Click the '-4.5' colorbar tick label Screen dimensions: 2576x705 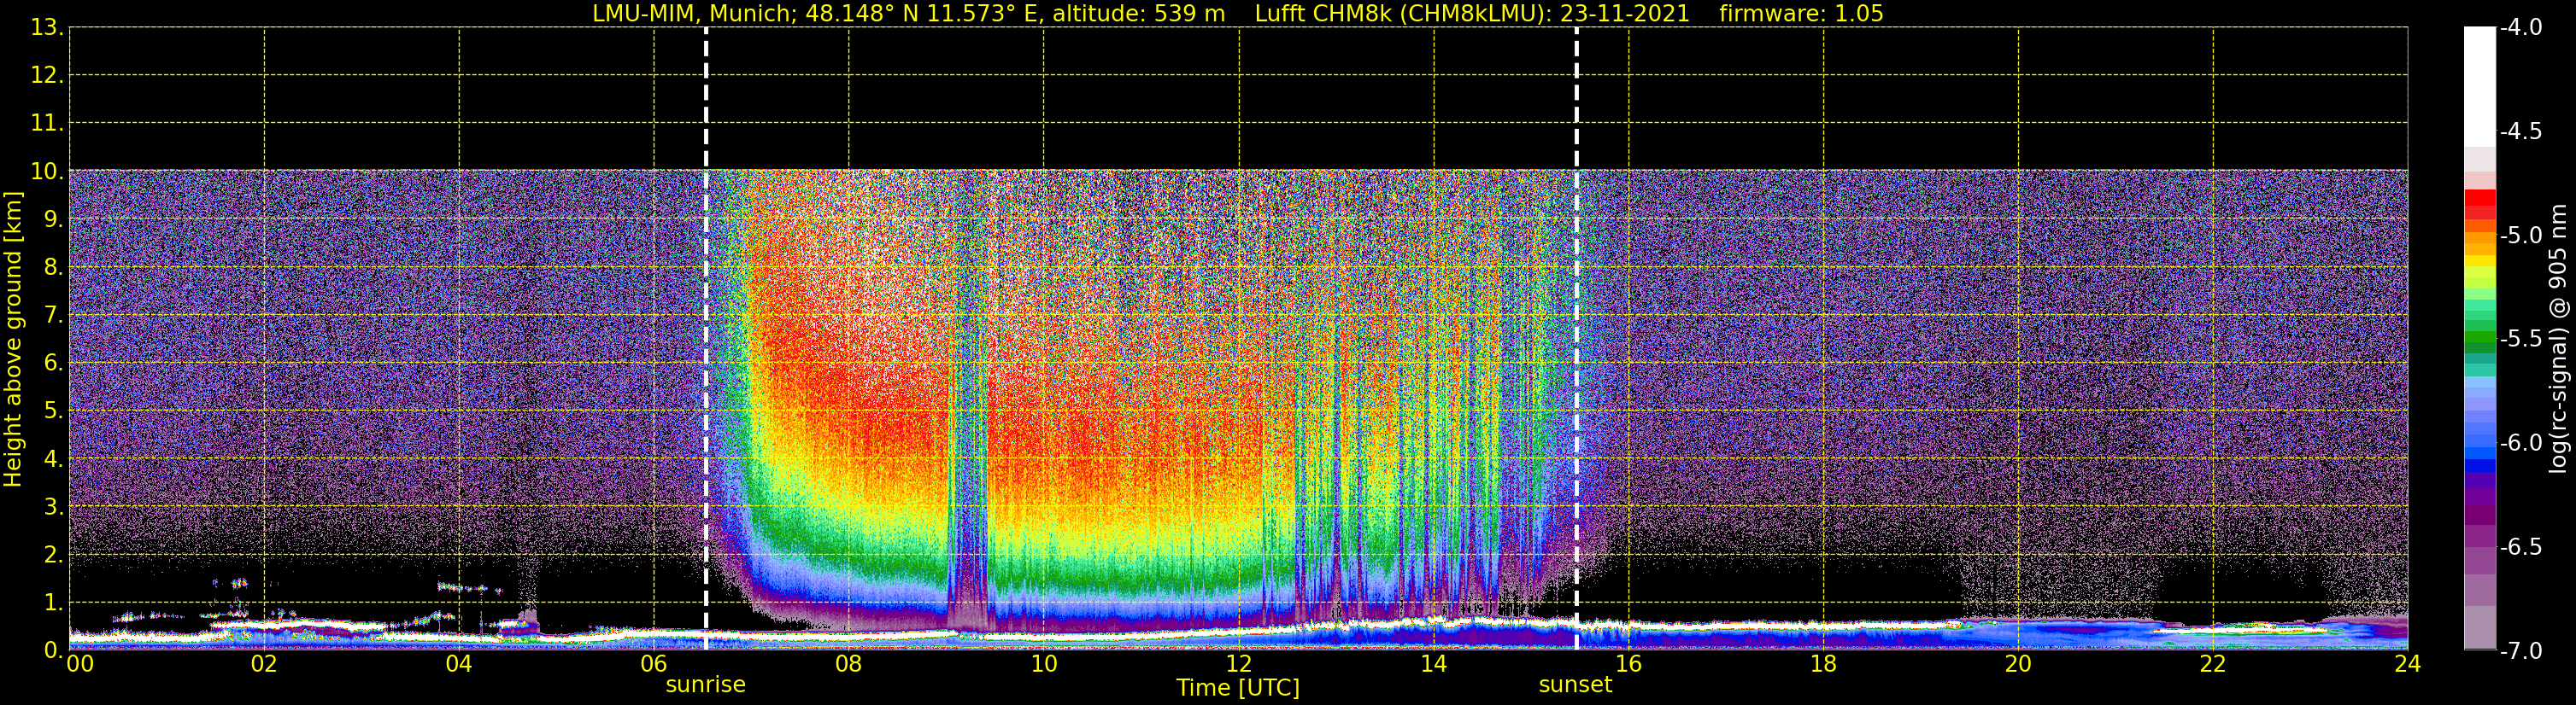click(x=2520, y=131)
